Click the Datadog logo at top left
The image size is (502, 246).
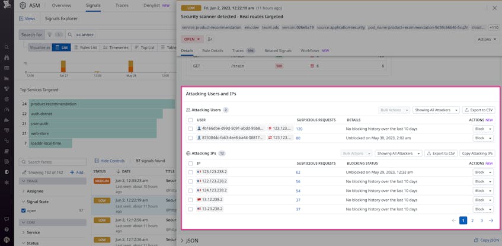point(7,5)
